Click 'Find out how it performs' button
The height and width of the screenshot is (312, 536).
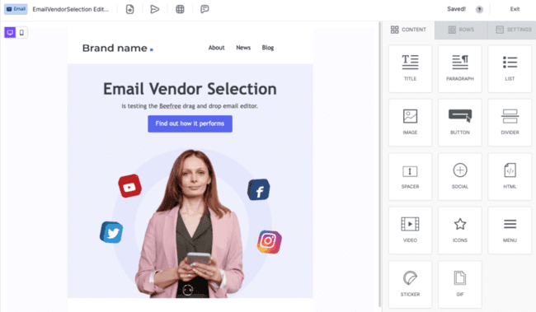pyautogui.click(x=190, y=123)
